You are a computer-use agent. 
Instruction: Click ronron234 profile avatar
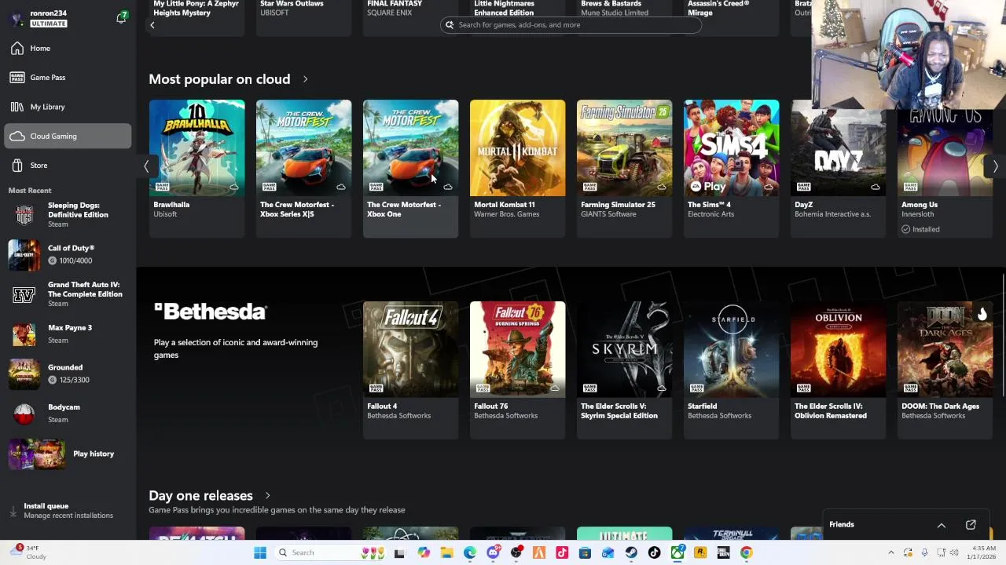[17, 18]
